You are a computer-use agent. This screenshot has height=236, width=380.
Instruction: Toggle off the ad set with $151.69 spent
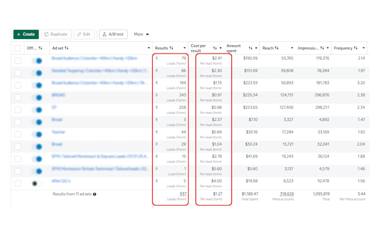pos(37,73)
